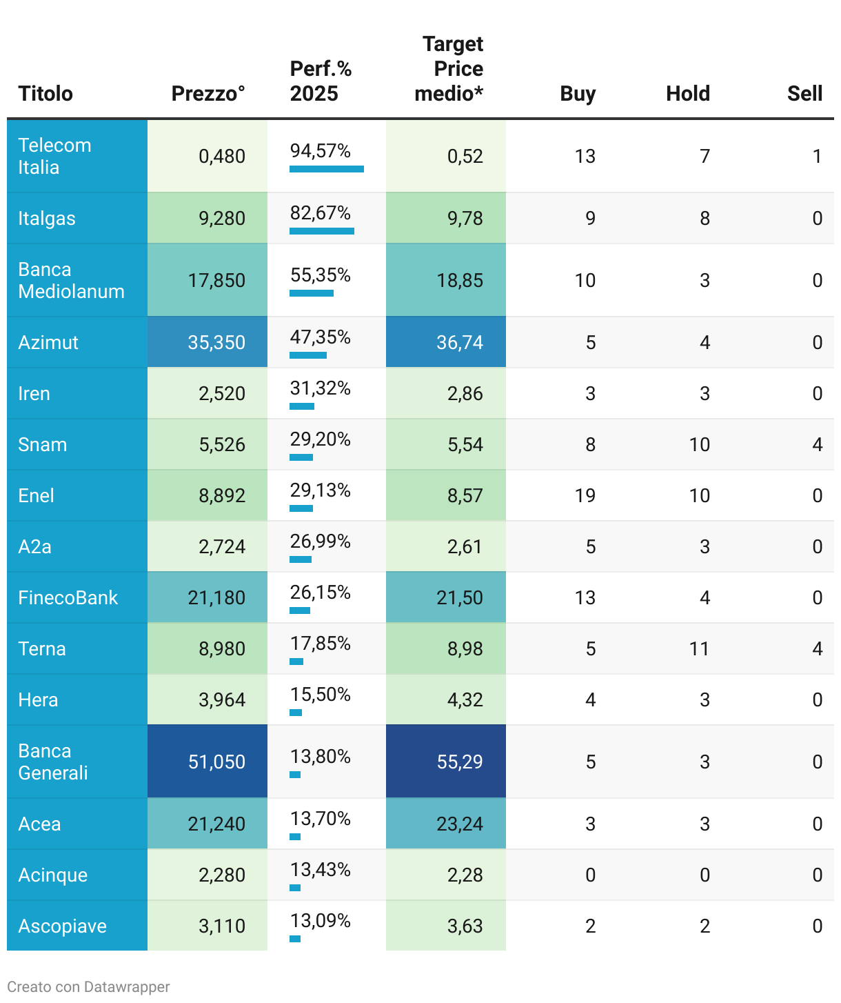
Task: Select the Buy column header
Action: pos(578,93)
